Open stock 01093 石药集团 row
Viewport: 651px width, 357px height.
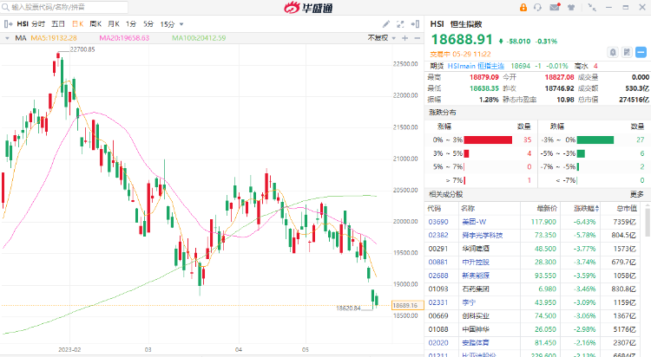(x=534, y=289)
